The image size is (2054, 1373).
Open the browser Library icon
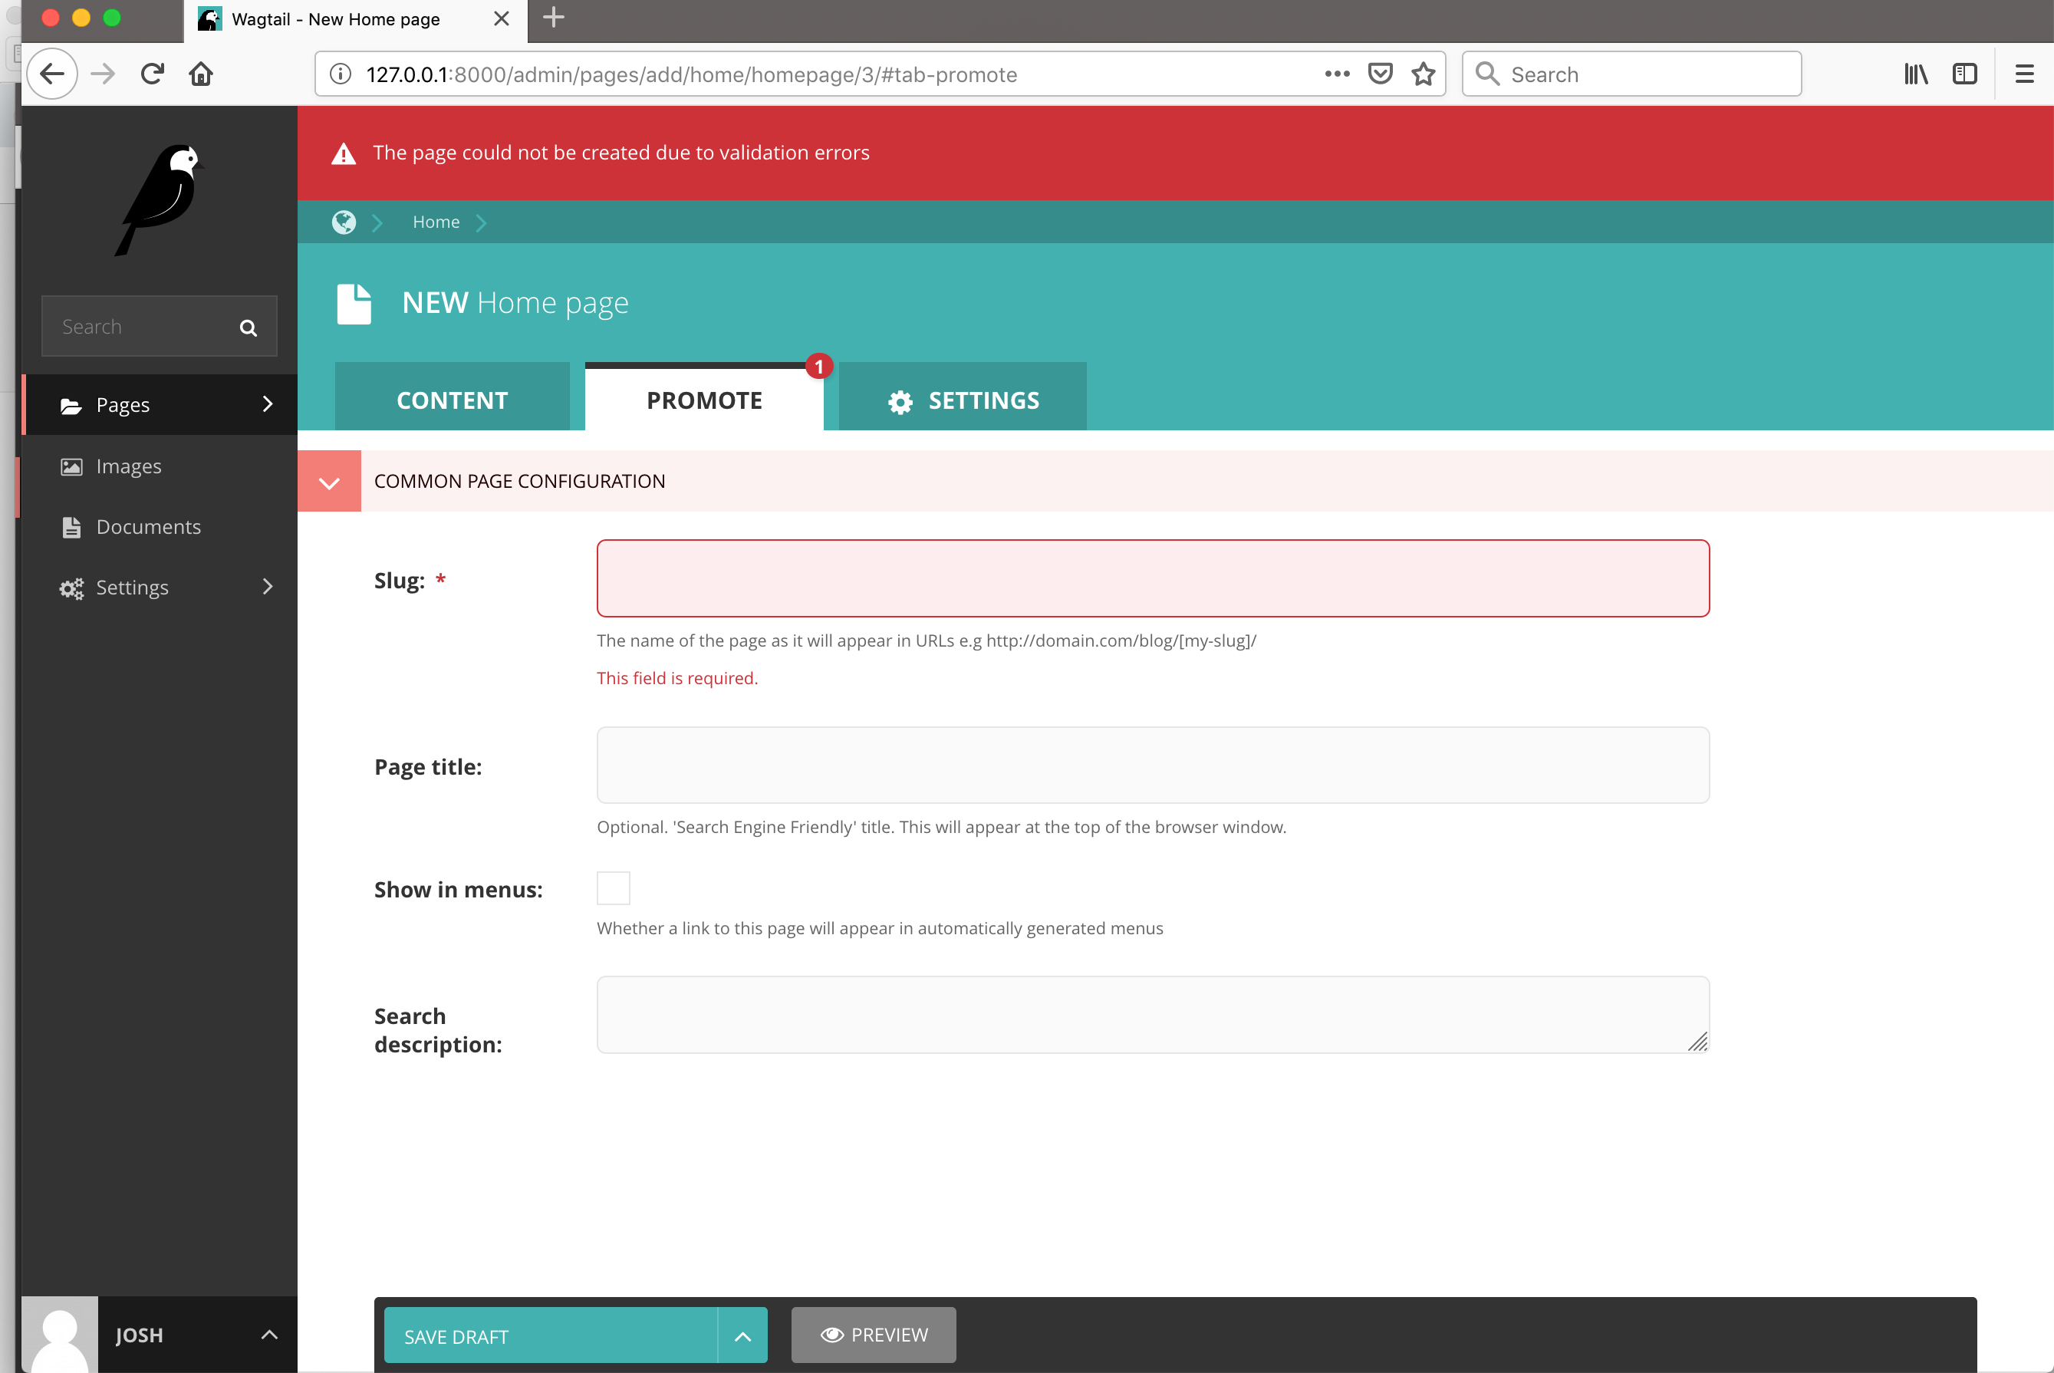click(1916, 74)
